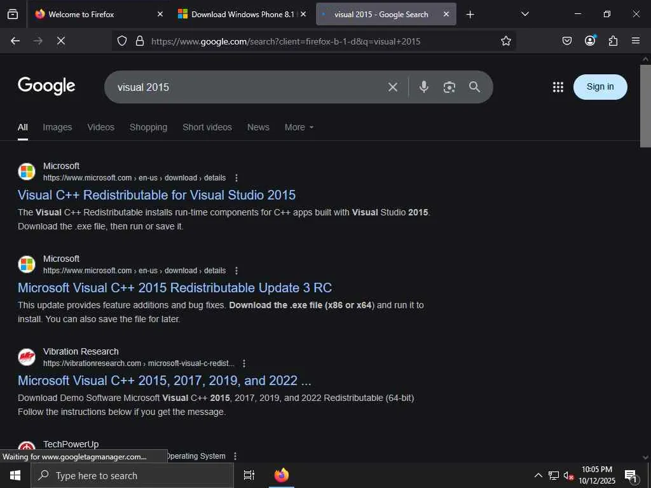Open the Extensions puzzle icon
Screen dimensions: 651x488
(x=613, y=41)
